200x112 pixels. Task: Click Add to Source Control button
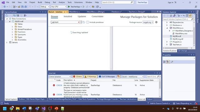click(x=158, y=103)
